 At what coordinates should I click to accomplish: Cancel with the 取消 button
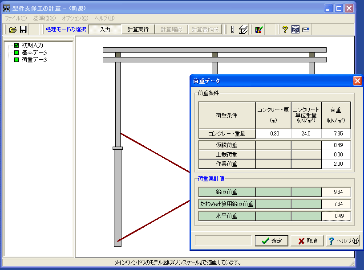[x=307, y=241]
